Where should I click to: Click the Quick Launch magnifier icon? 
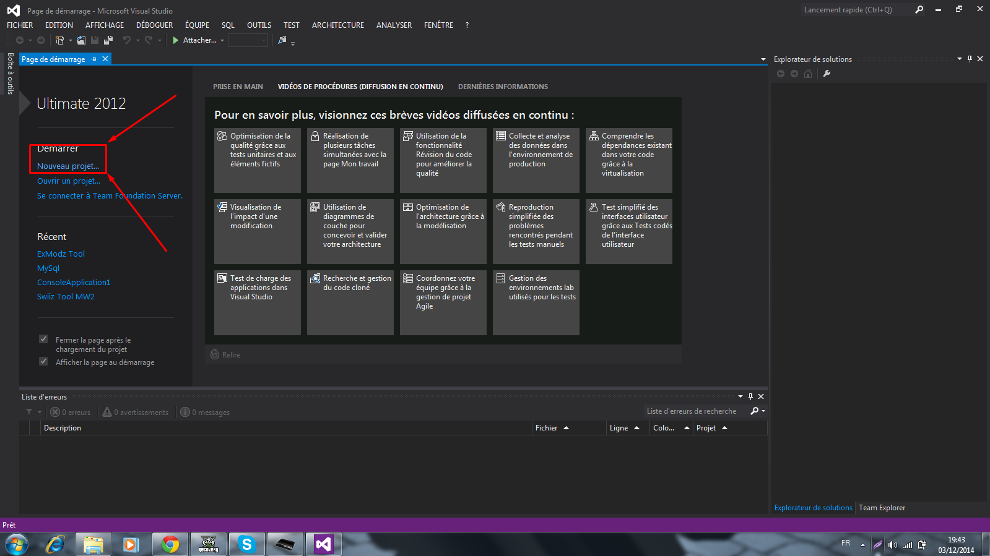click(919, 10)
